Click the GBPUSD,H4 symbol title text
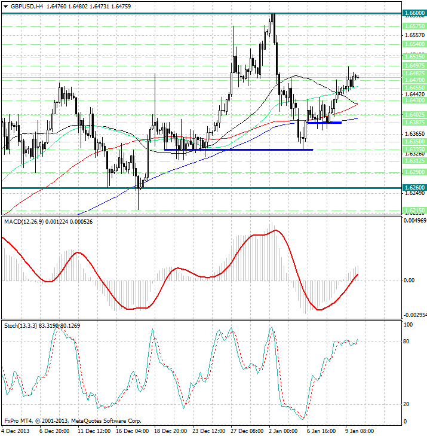Image resolution: width=427 pixels, height=436 pixels. pos(27,6)
